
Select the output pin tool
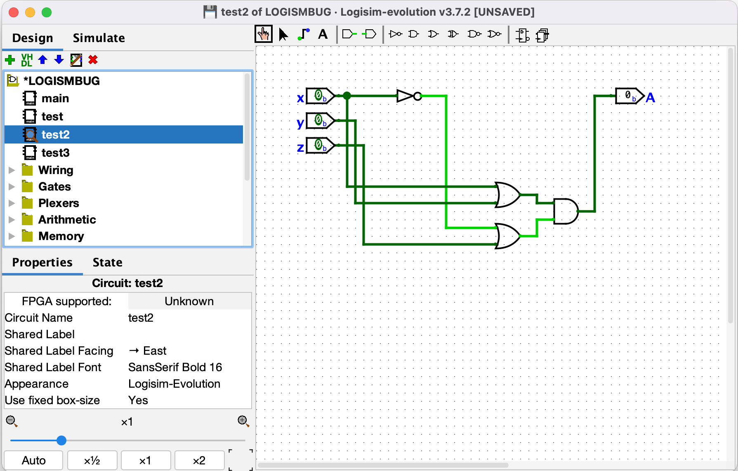pyautogui.click(x=369, y=34)
